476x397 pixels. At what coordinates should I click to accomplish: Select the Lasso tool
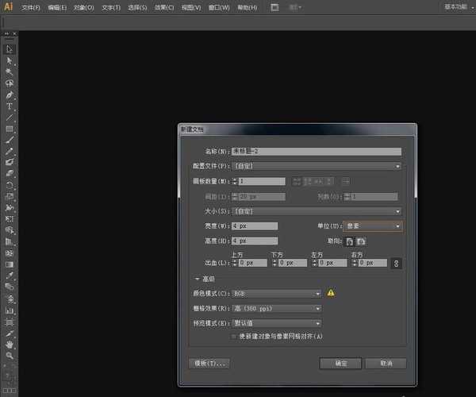10,83
